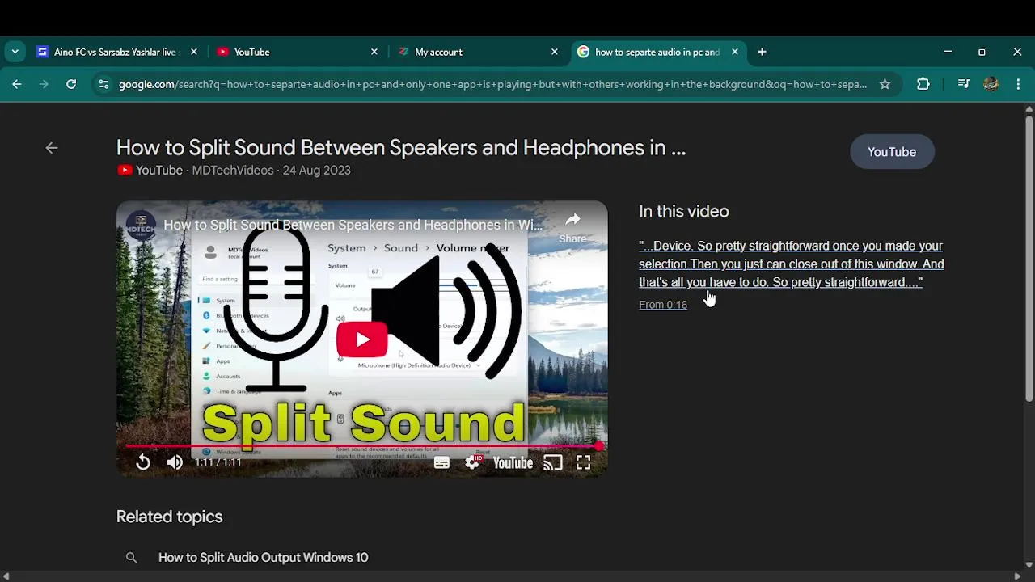This screenshot has height=582, width=1035.
Task: Enter full screen mode in player
Action: [583, 462]
